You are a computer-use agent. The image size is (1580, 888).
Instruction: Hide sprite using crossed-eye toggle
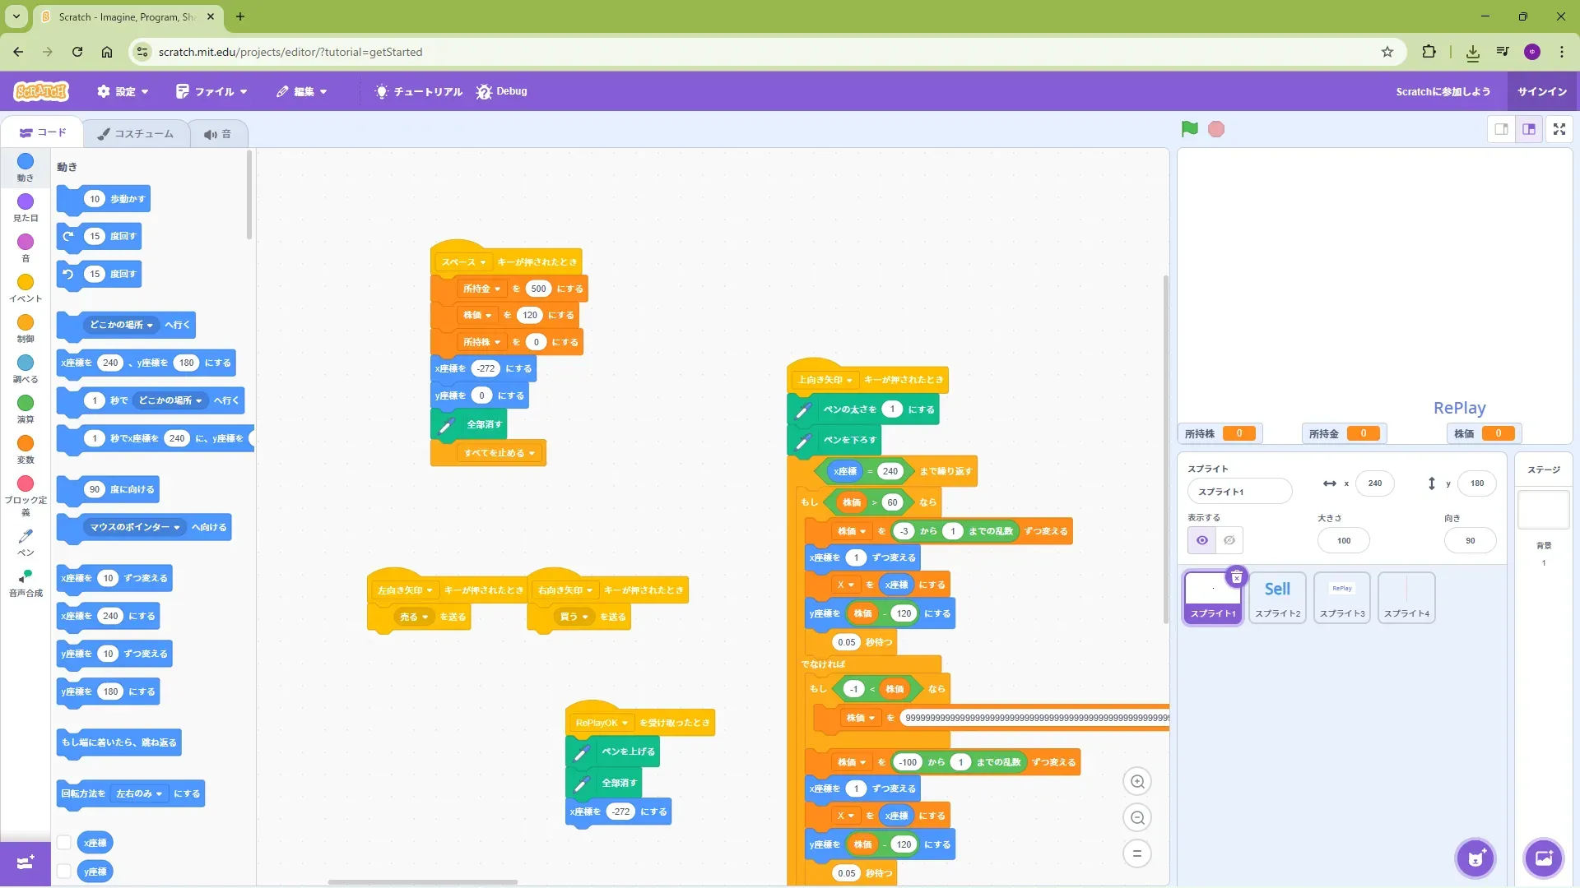click(1229, 540)
